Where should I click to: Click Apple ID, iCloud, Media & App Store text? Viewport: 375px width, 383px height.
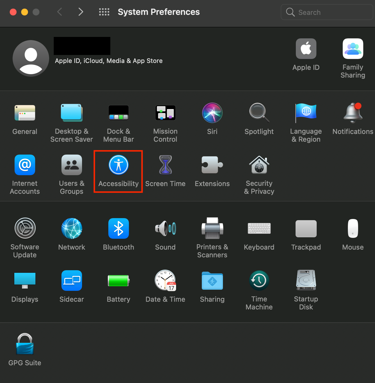tap(109, 61)
